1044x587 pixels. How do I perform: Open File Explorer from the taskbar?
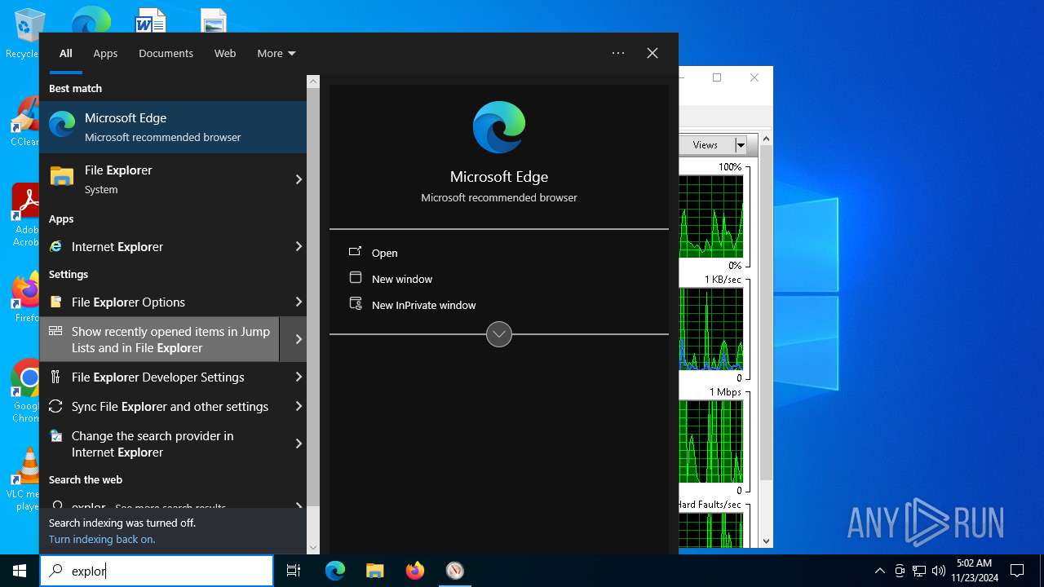[x=375, y=571]
